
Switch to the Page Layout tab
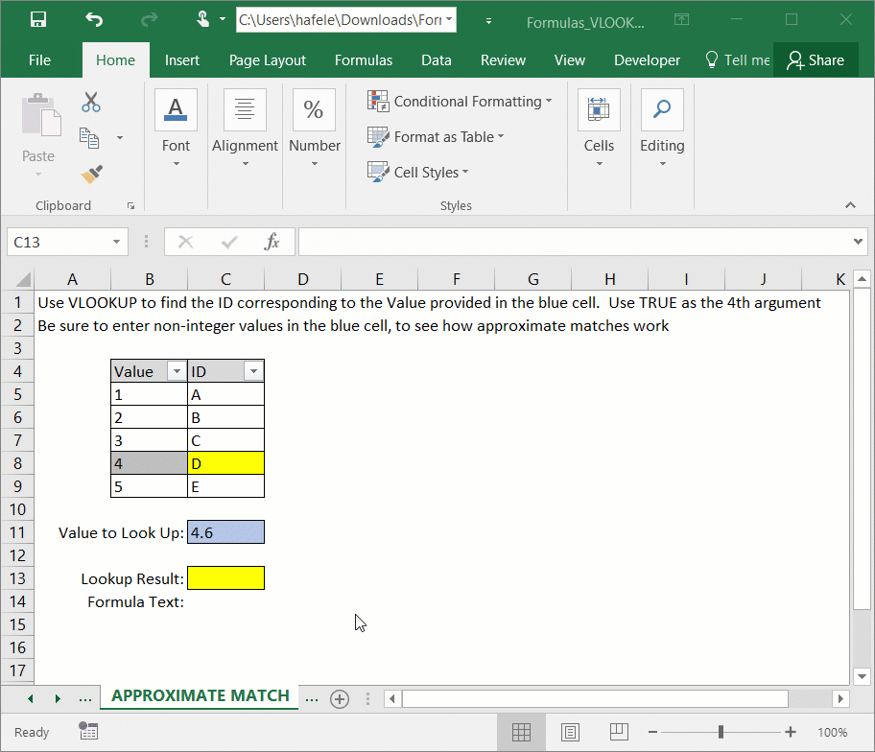click(x=268, y=60)
